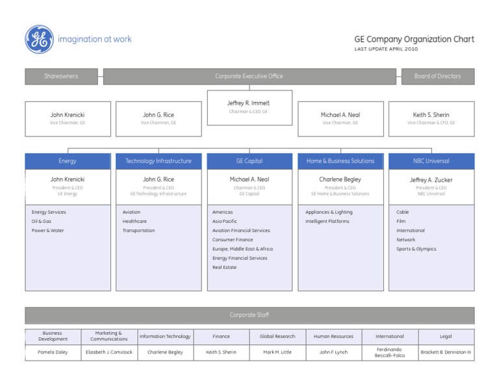The width and height of the screenshot is (499, 386).
Task: Click 'Oil & Gas' item
Action: tap(42, 222)
